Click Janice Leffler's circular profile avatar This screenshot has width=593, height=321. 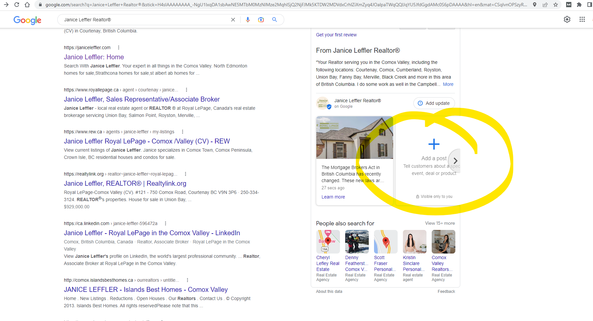pos(323,103)
